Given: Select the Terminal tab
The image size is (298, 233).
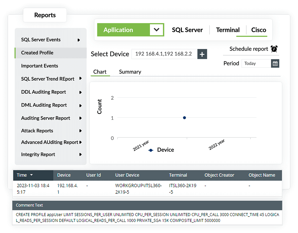Looking at the screenshot, I should [x=228, y=30].
